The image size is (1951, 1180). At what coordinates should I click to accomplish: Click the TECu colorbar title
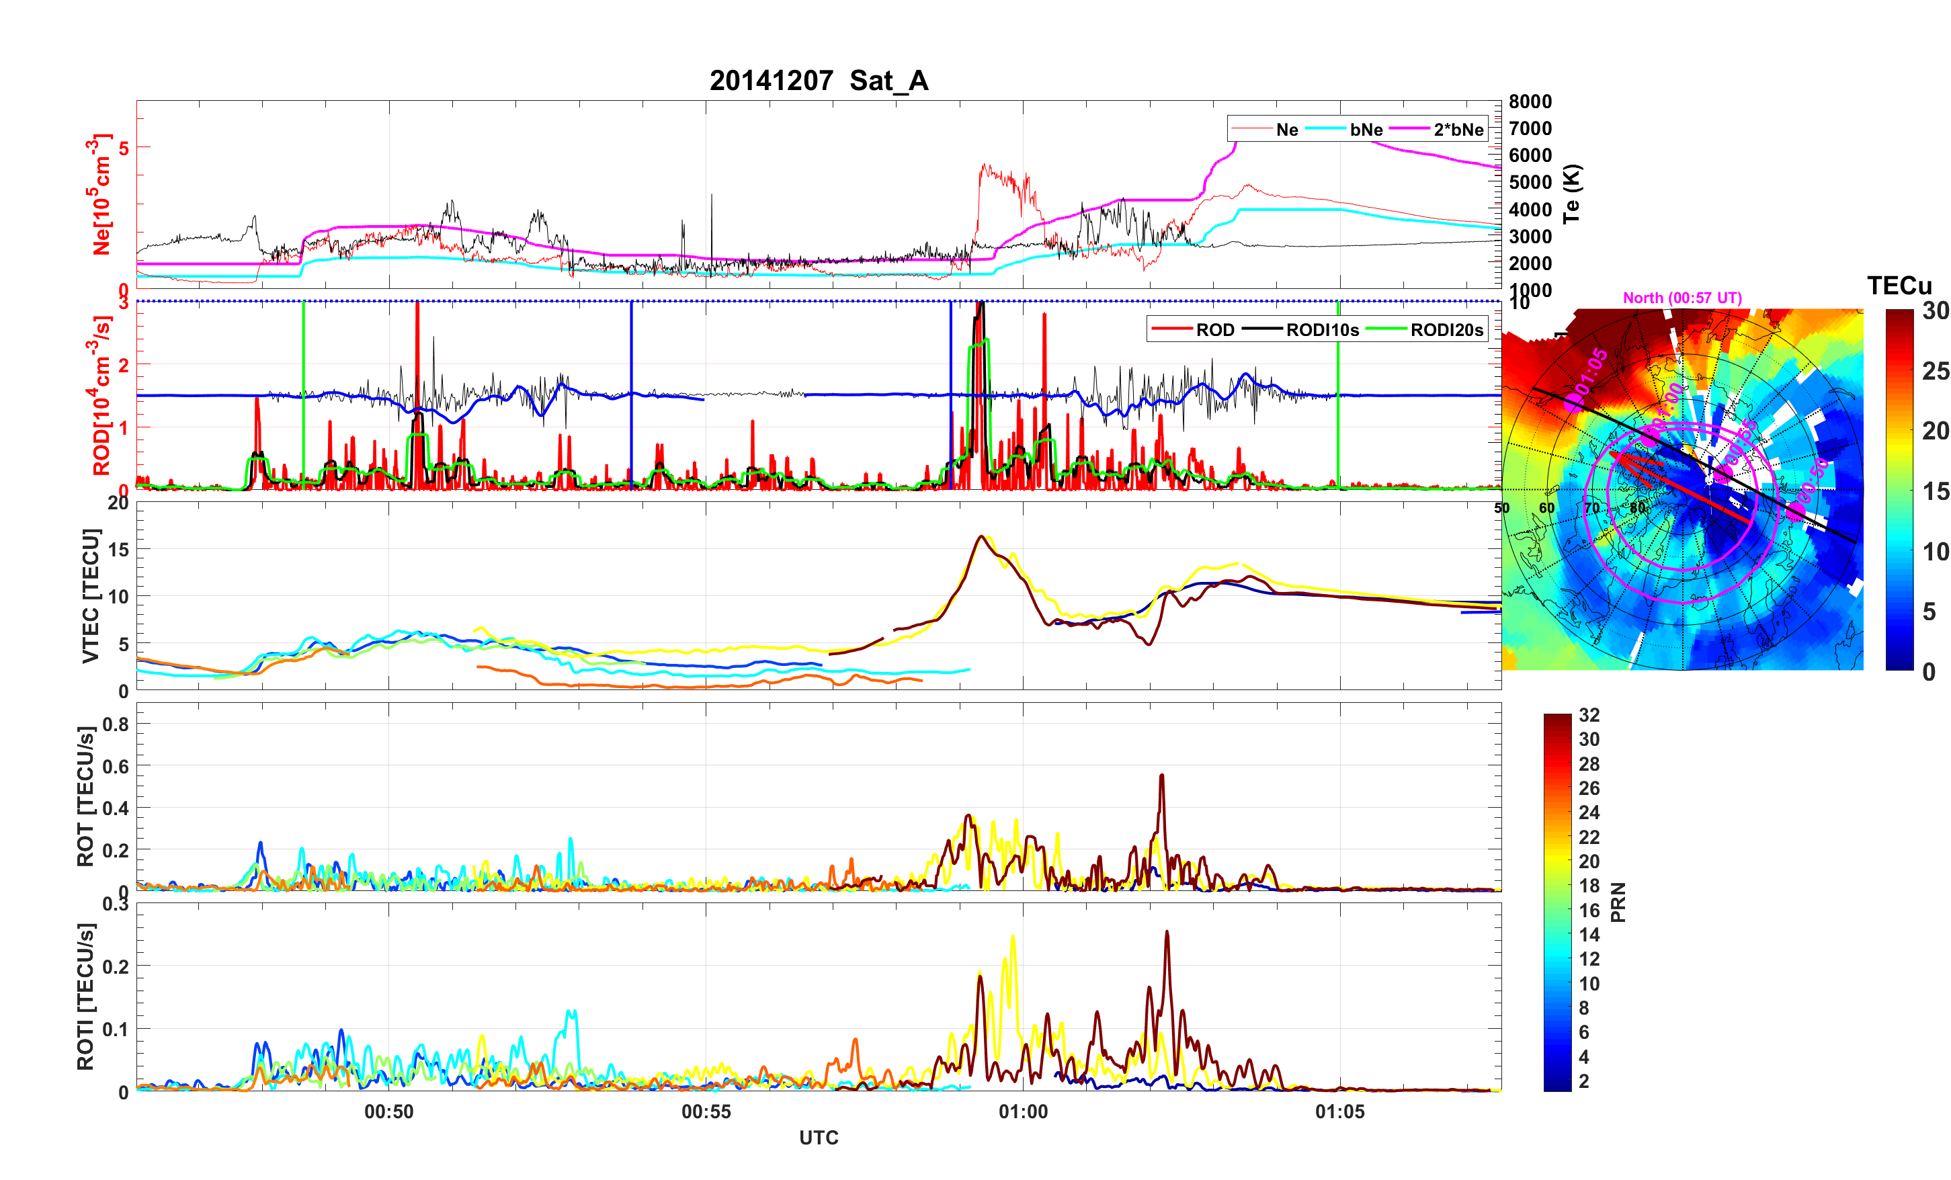click(1899, 286)
